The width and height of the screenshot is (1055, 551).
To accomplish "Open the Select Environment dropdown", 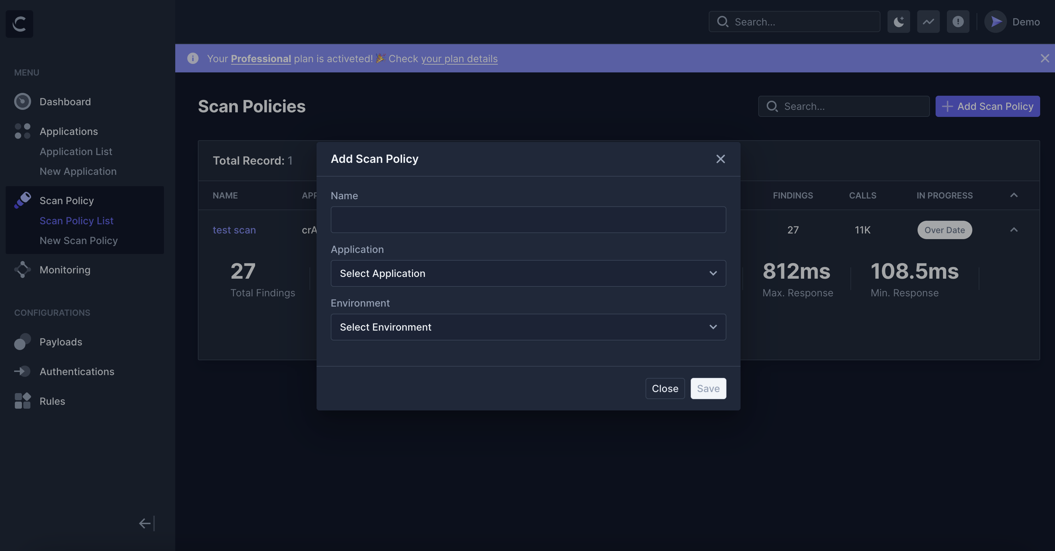I will click(528, 327).
